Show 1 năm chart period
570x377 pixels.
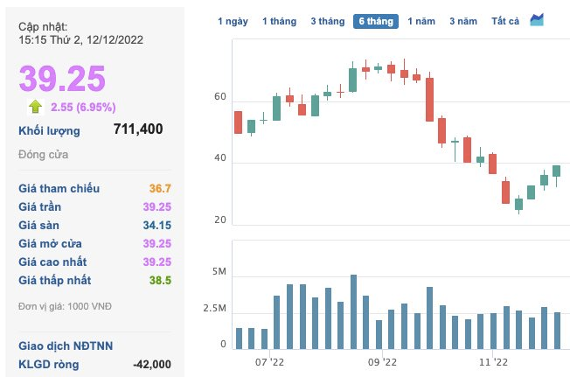click(421, 21)
